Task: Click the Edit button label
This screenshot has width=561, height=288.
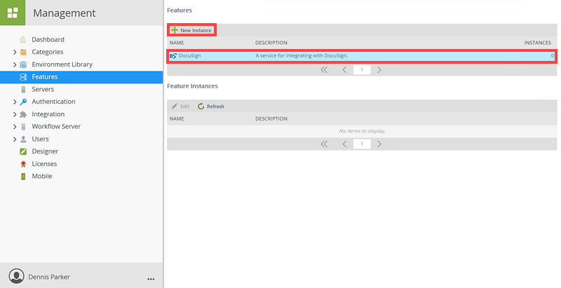Action: 185,106
